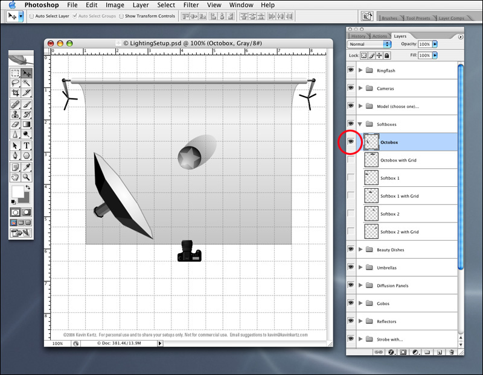Open the Window menu
The image size is (483, 375).
click(x=241, y=5)
